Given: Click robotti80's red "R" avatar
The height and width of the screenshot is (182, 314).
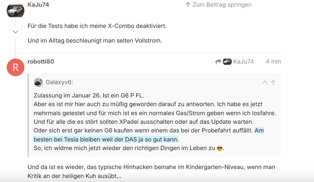Looking at the screenshot, I should pyautogui.click(x=16, y=67).
